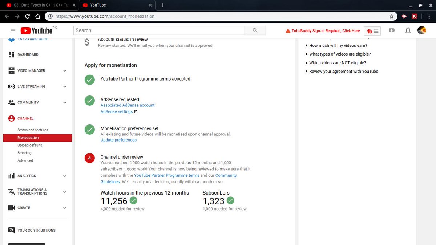Screen dimensions: 436x245
Task: Click the green check beside 1,323 subscribers
Action: click(x=230, y=200)
